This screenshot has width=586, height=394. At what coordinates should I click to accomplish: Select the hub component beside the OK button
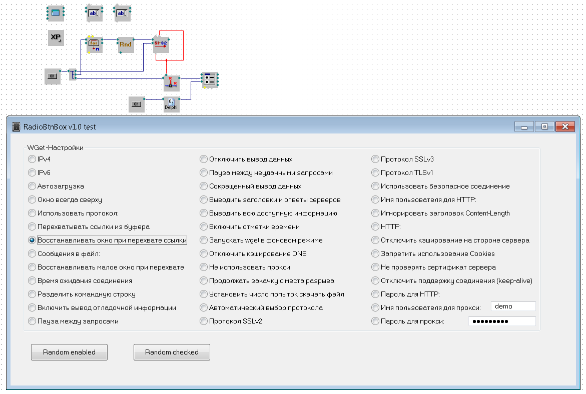tap(73, 74)
